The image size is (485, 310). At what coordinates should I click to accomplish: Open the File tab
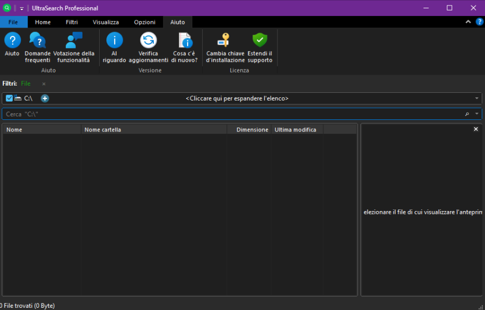pyautogui.click(x=13, y=22)
